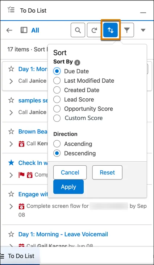Set direction to Ascending
Image resolution: width=154 pixels, height=265 pixels.
73,144
